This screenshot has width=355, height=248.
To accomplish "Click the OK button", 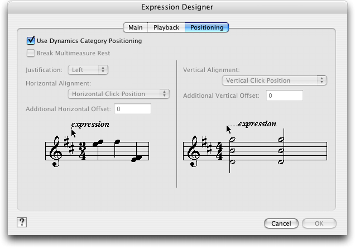I will click(319, 223).
